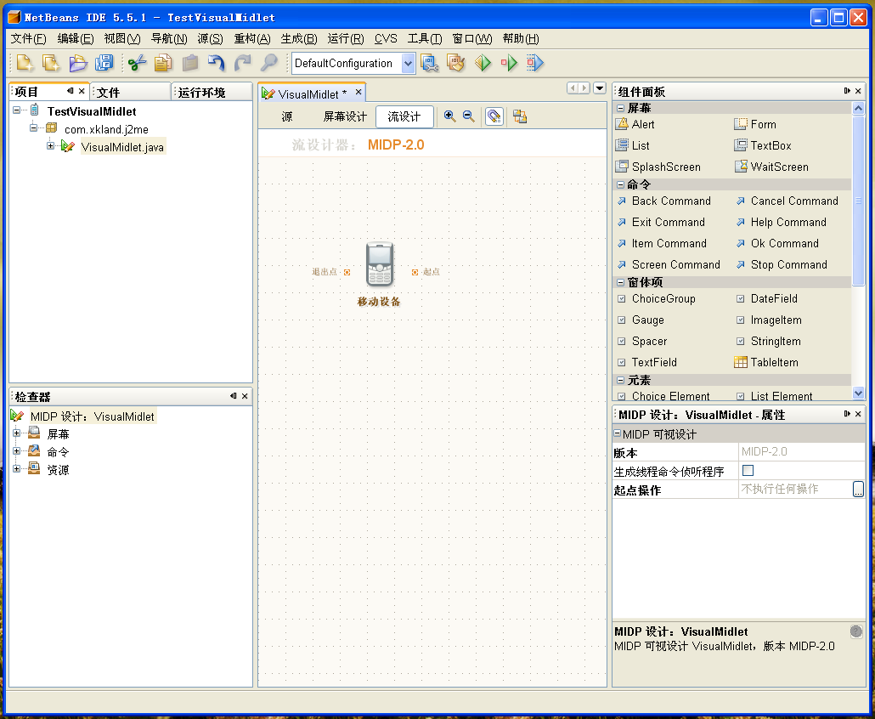Image resolution: width=875 pixels, height=719 pixels.
Task: Click the 起点操作 ellipsis button
Action: pyautogui.click(x=858, y=489)
